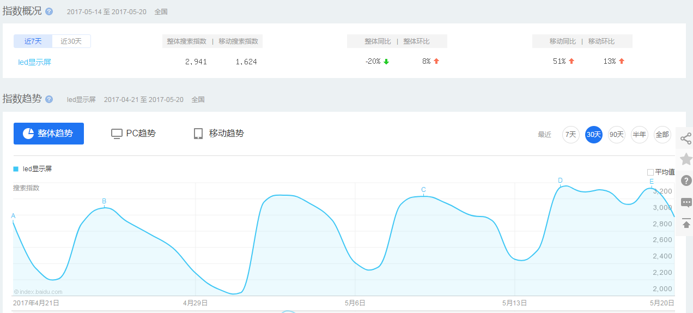Open the chat feedback sidebar icon
The height and width of the screenshot is (313, 693).
coord(686,202)
